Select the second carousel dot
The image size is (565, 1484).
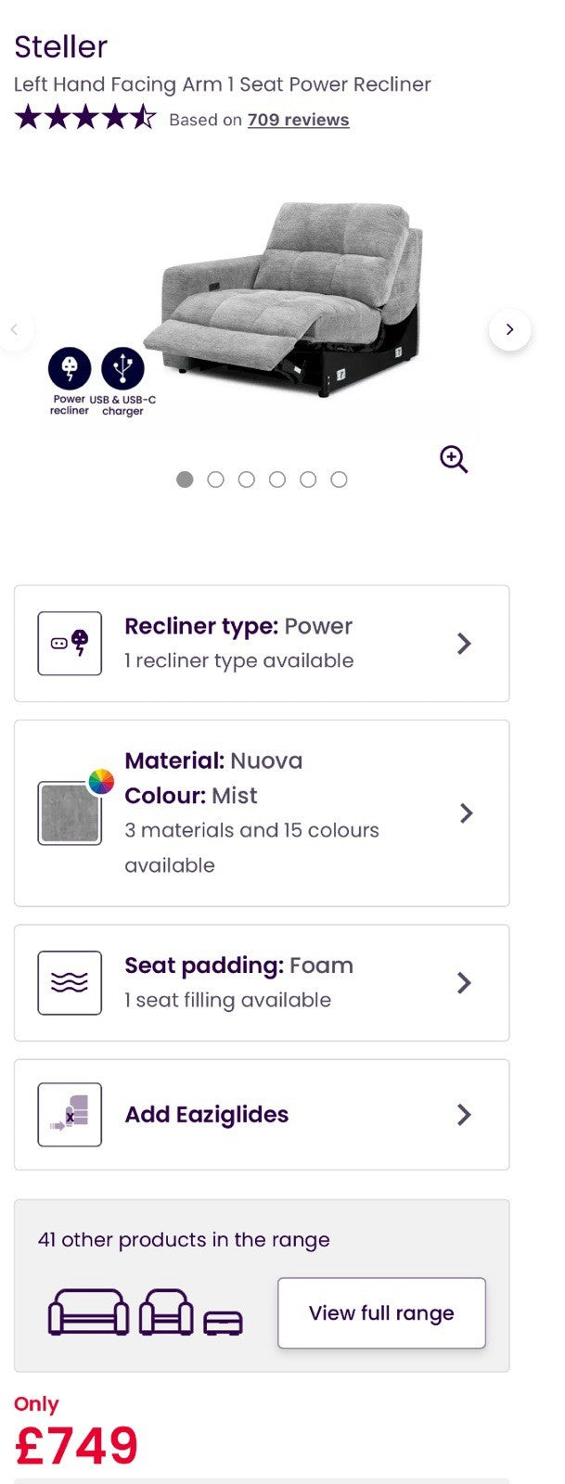[215, 480]
